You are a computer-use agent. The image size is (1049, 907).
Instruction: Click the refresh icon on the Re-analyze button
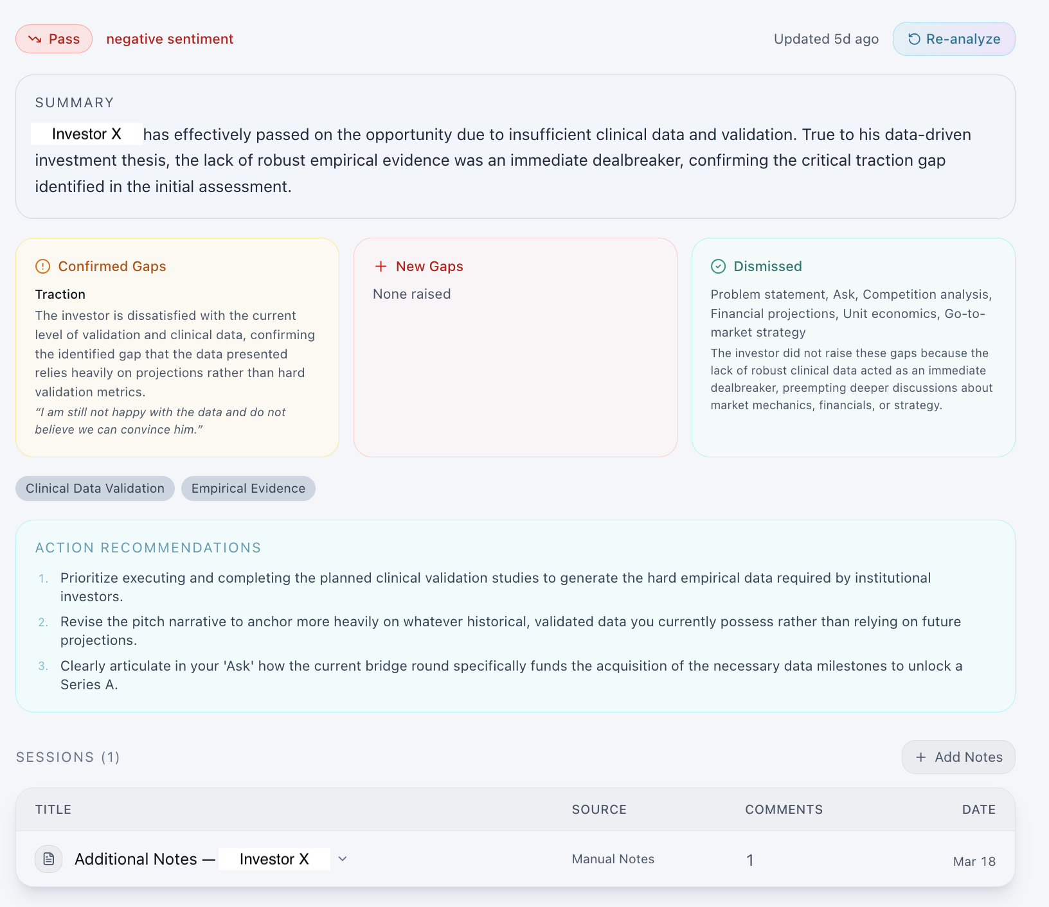click(913, 39)
